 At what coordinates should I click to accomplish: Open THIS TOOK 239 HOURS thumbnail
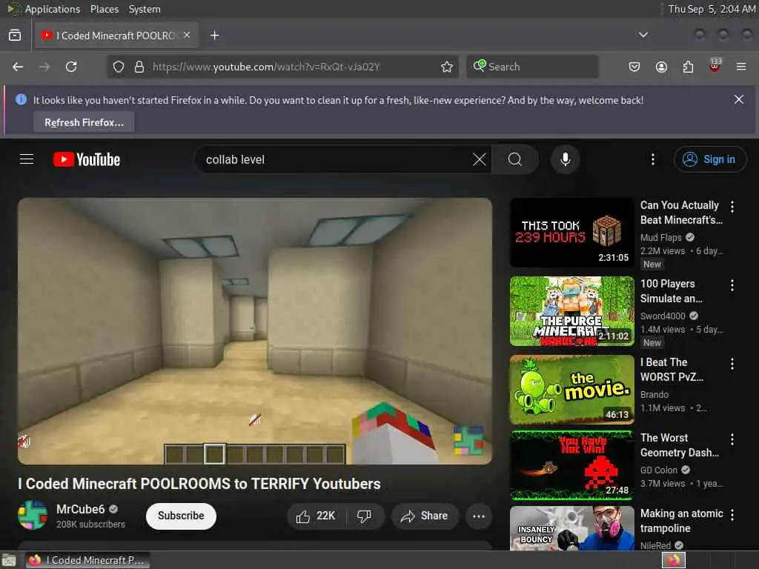(571, 232)
